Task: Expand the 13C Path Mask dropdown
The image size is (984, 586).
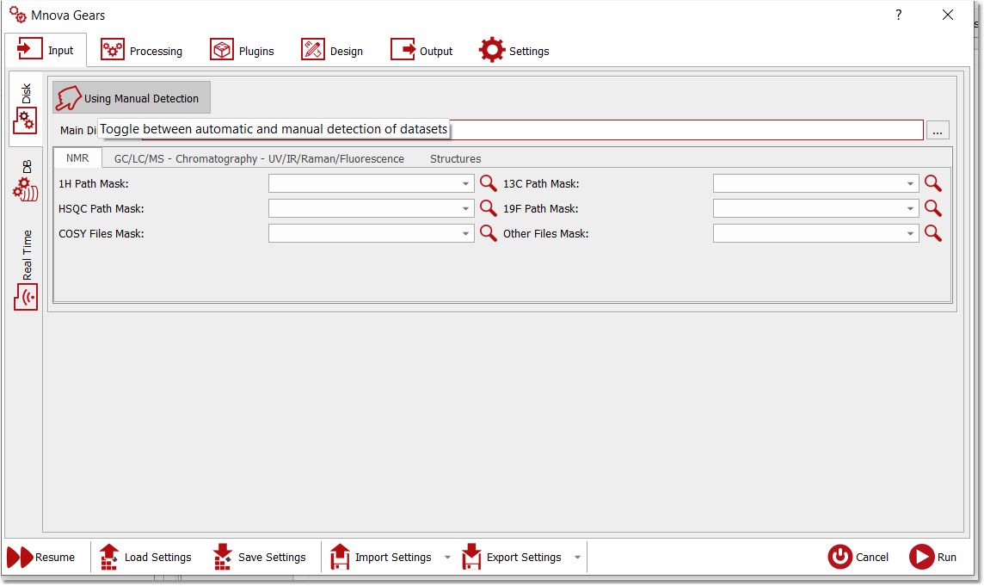Action: click(x=910, y=183)
